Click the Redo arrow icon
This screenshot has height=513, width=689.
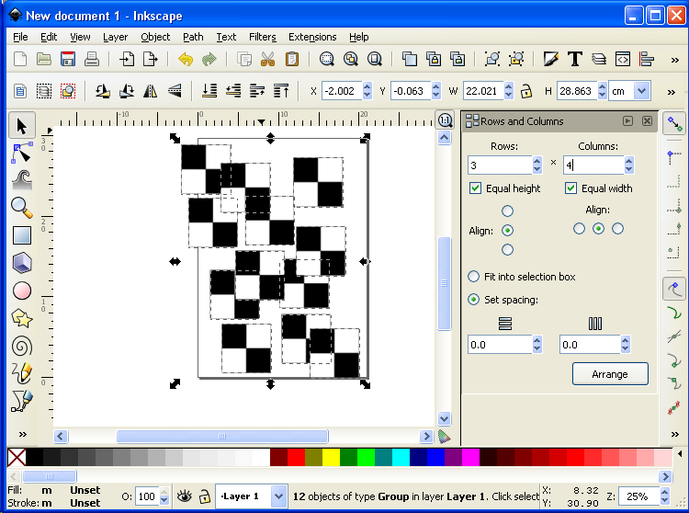pos(209,59)
